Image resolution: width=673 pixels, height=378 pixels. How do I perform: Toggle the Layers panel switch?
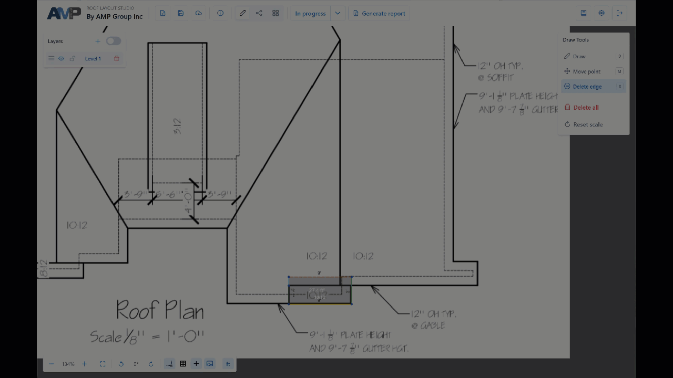(114, 41)
